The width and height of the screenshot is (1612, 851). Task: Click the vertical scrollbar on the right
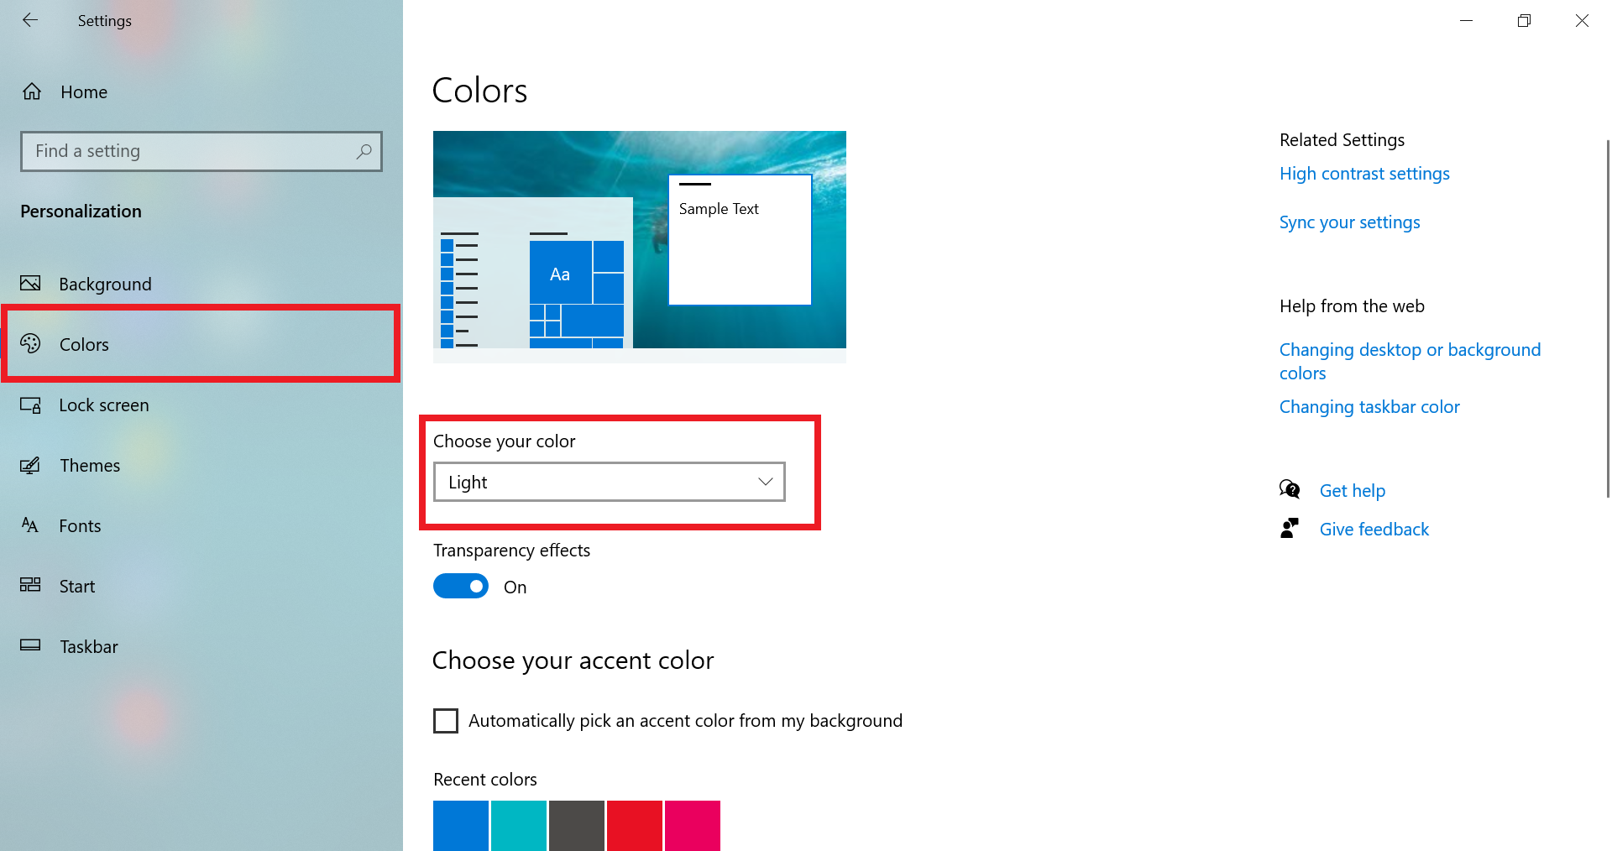coord(1608,319)
